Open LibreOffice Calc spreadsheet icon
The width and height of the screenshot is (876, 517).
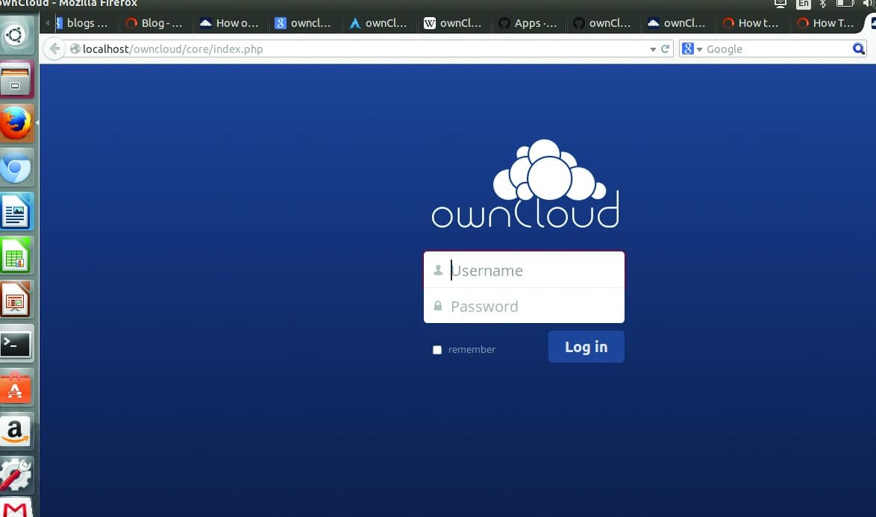16,257
